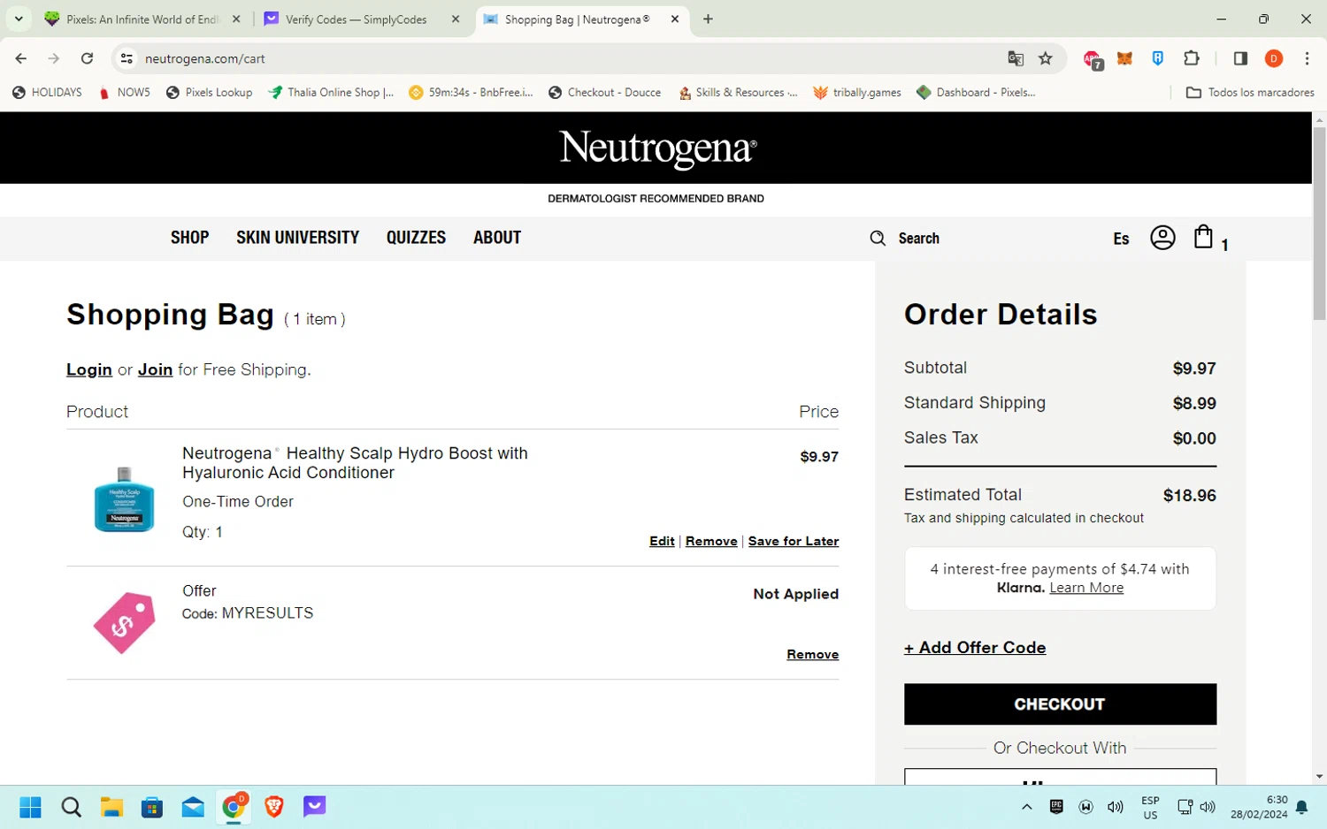This screenshot has width=1327, height=829.
Task: Click the Login link
Action: [x=89, y=369]
